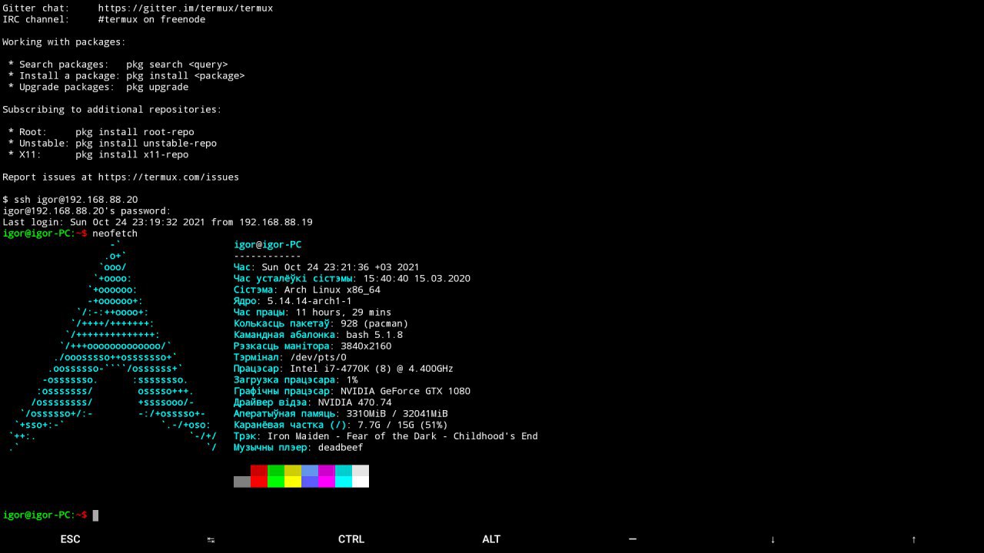Click the 'Last login: Sun Oct 24' line
The image size is (984, 553).
point(158,222)
